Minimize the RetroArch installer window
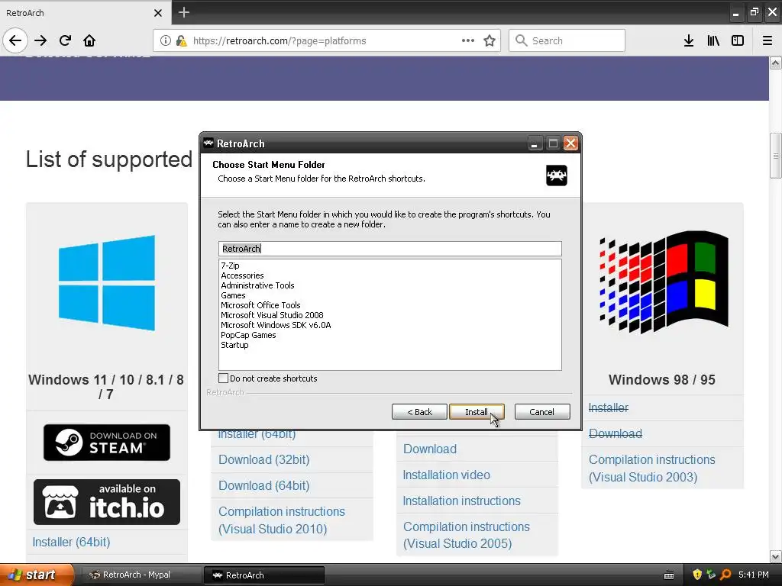Image resolution: width=782 pixels, height=586 pixels. point(534,143)
